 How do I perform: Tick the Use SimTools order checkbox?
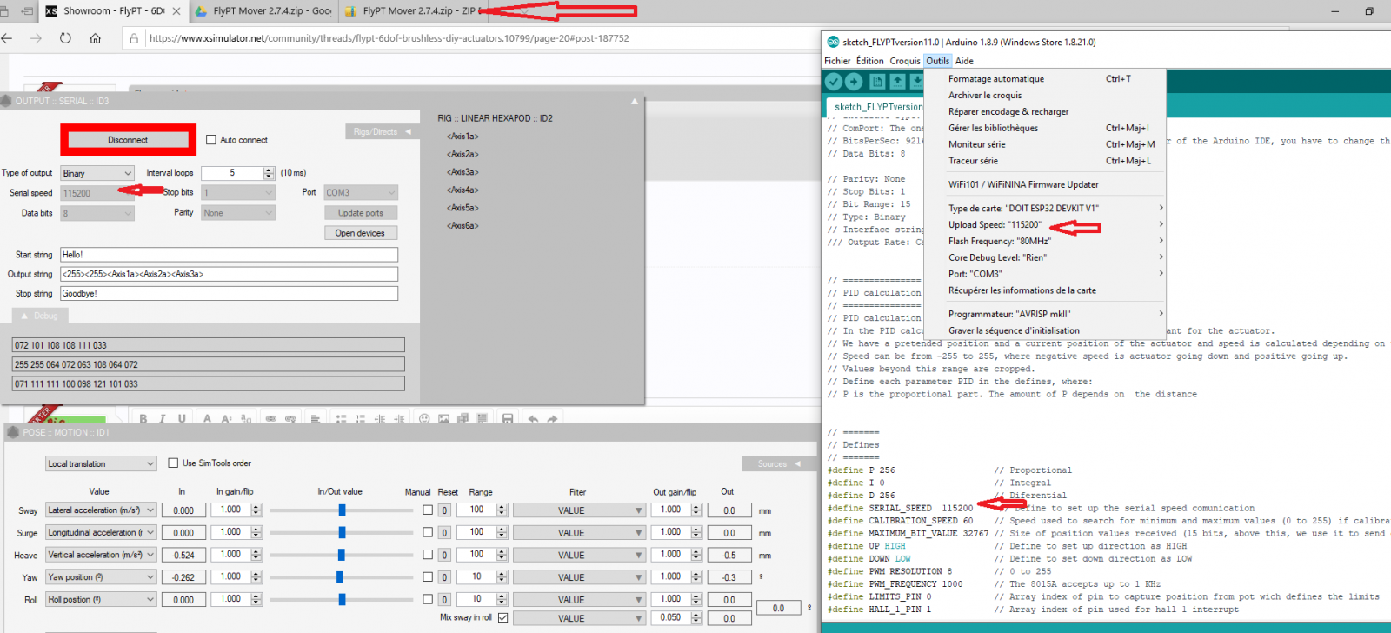[x=173, y=463]
